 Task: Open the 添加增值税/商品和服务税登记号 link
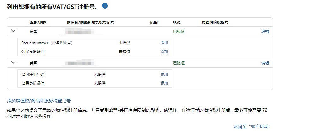[x=39, y=101]
